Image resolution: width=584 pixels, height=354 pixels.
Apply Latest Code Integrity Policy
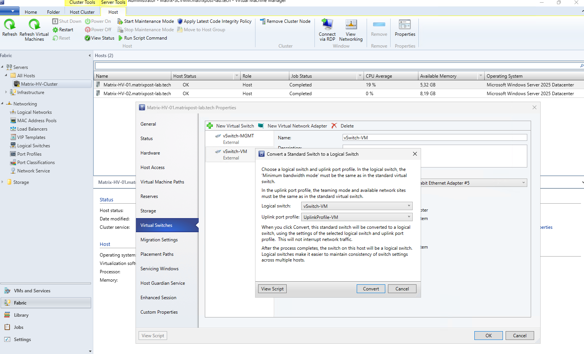(214, 21)
